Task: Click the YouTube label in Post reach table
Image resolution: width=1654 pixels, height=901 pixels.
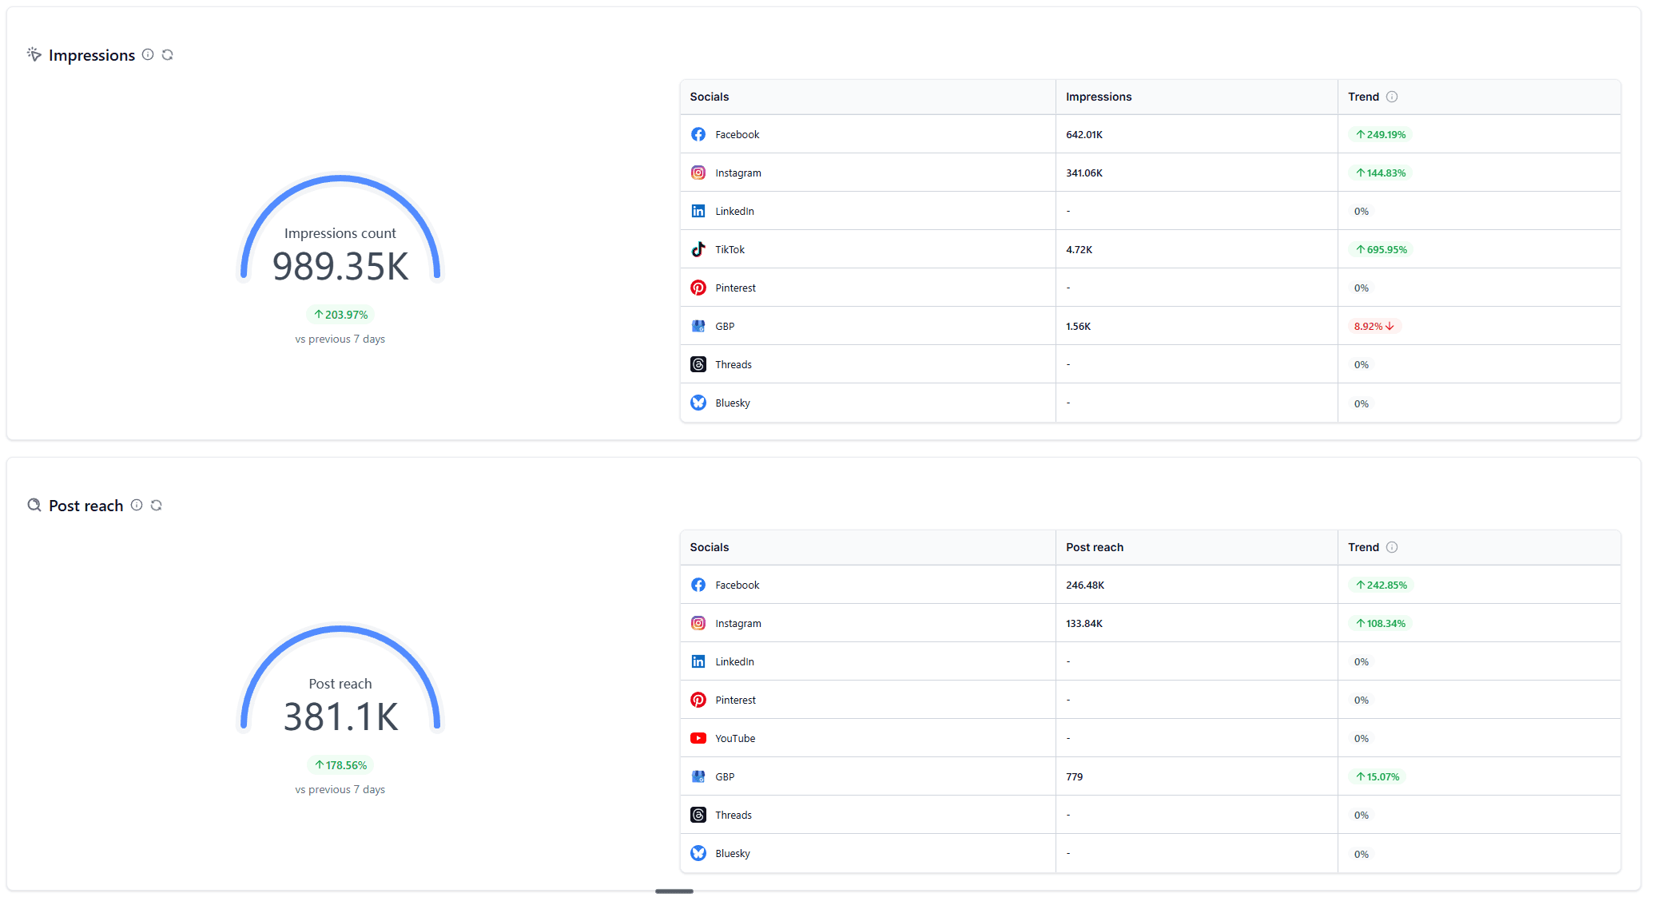Action: pos(735,738)
